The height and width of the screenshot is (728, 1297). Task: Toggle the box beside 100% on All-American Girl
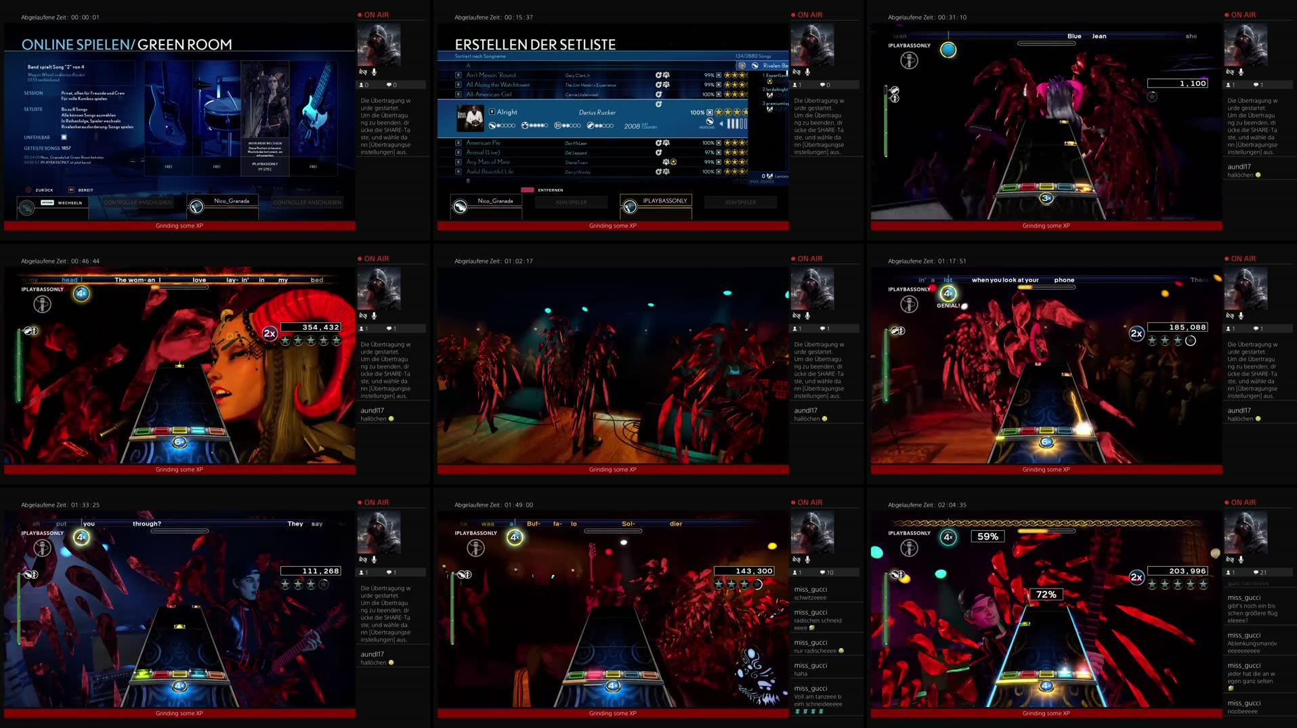click(x=719, y=94)
